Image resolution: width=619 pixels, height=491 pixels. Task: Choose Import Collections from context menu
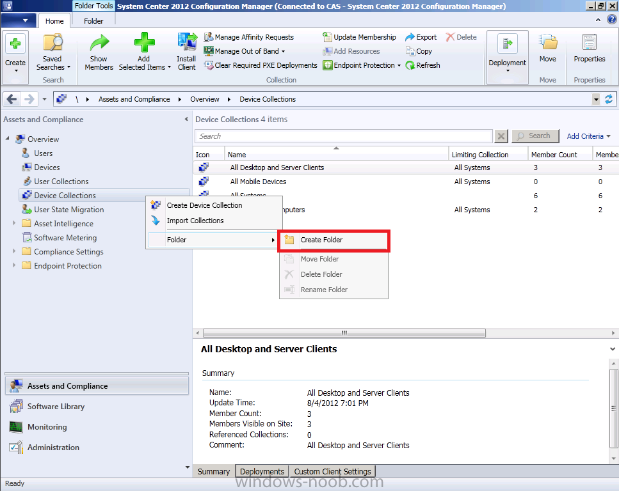pyautogui.click(x=214, y=221)
